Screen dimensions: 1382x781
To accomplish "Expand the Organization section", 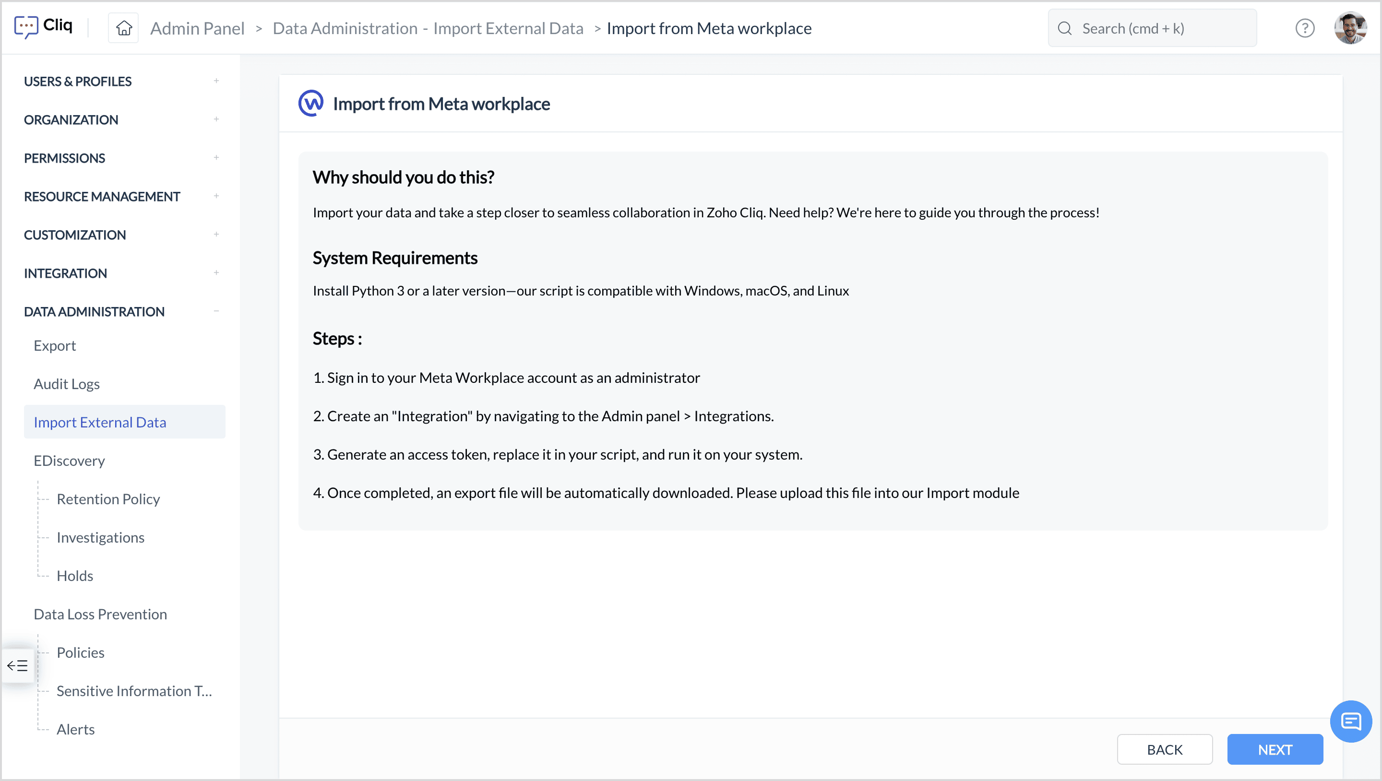I will (216, 119).
